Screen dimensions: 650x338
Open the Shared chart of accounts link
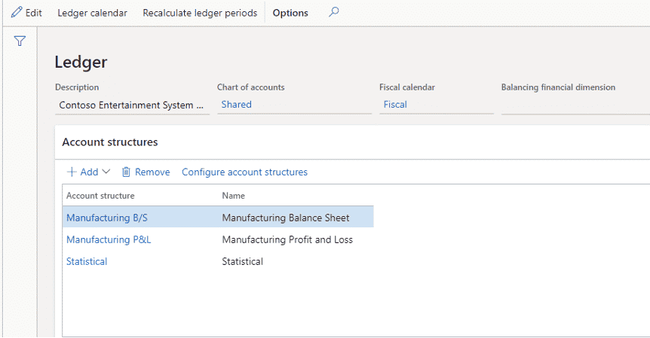click(236, 104)
